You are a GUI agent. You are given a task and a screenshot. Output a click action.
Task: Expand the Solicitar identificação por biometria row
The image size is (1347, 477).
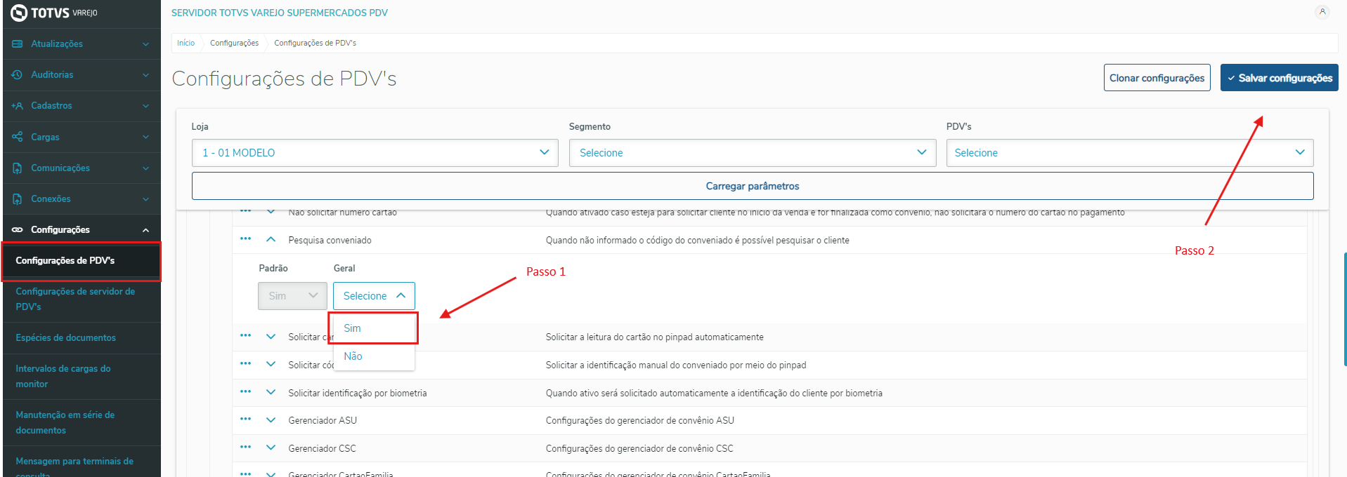271,392
